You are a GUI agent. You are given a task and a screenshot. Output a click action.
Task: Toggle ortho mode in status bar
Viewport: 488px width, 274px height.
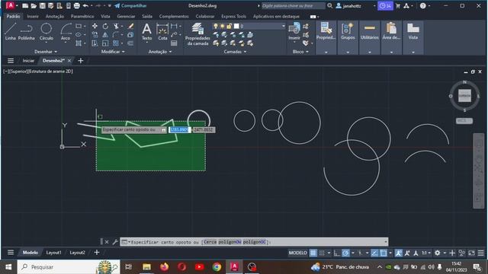pyautogui.click(x=336, y=253)
